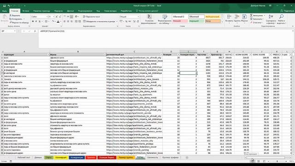Paste from the clipboard (Вставить)

point(5,19)
